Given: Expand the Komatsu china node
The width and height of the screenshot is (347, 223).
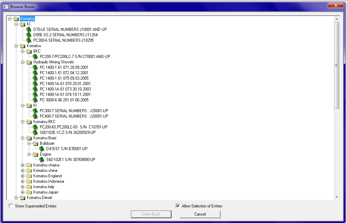Looking at the screenshot, I should point(22,170).
